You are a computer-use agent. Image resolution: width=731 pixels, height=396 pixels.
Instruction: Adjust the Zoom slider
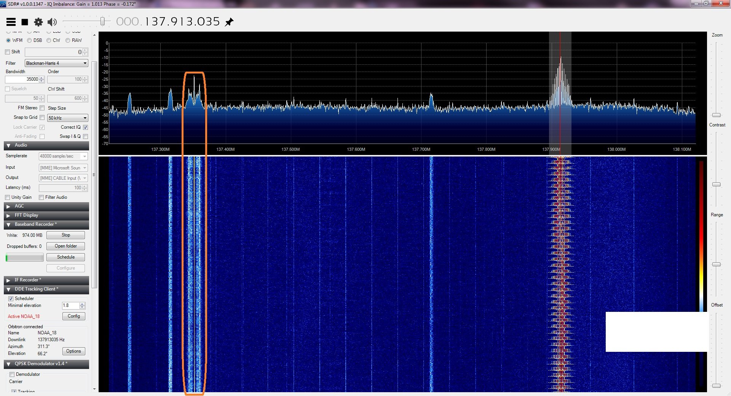717,115
